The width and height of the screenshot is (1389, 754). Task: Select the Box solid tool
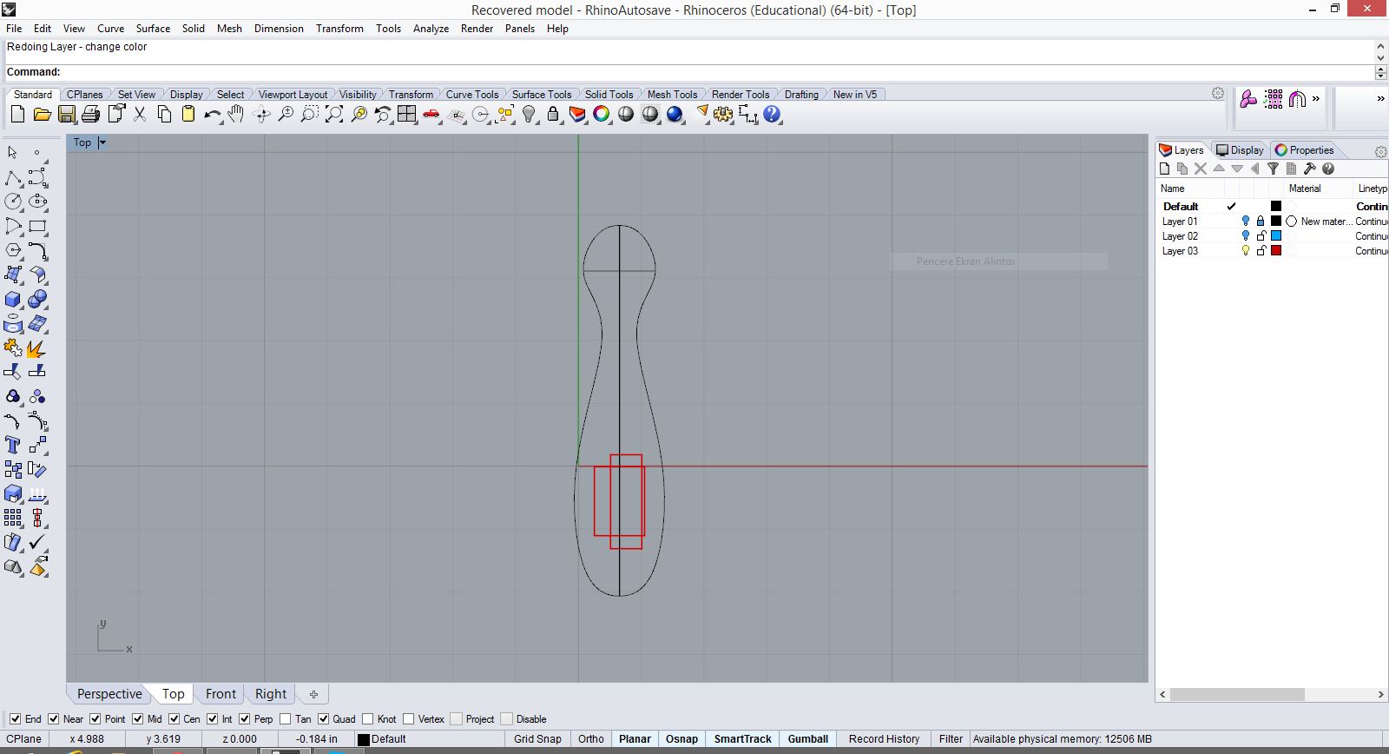(x=13, y=300)
